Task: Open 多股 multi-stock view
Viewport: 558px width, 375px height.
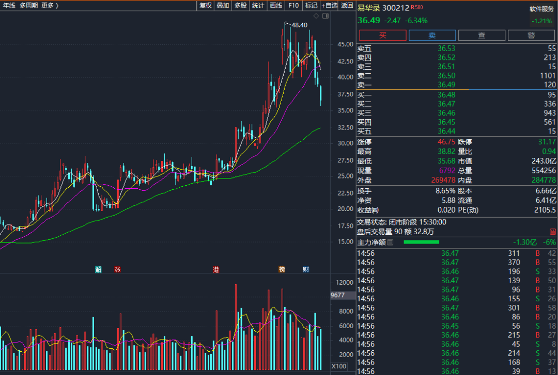Action: pyautogui.click(x=241, y=5)
